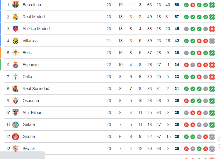Click Espanyol's outlined latest loss icon
Viewport: 220px width, 159px height.
[212, 65]
